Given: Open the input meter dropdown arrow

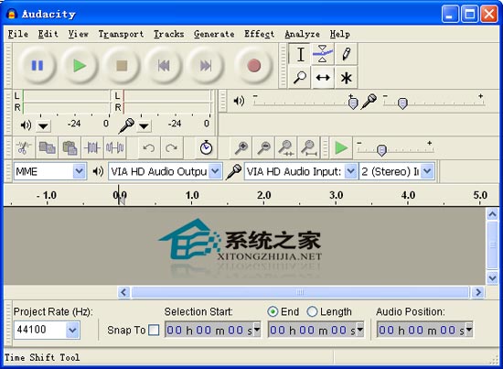Looking at the screenshot, I should 144,125.
